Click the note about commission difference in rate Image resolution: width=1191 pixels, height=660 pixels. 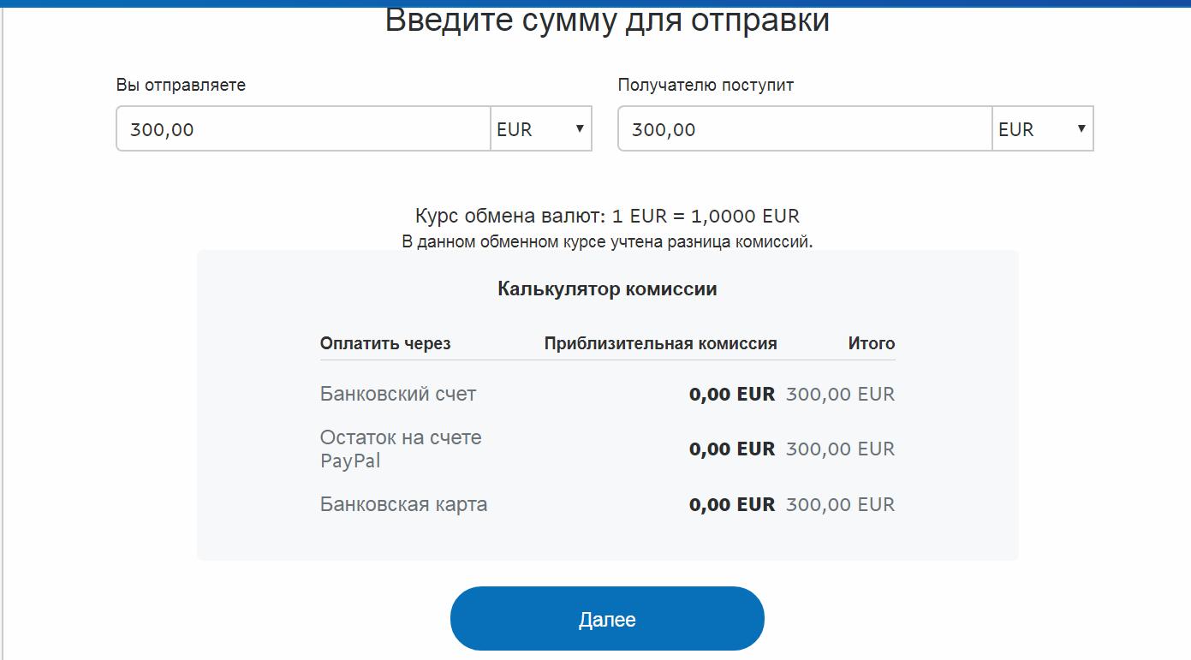point(607,241)
